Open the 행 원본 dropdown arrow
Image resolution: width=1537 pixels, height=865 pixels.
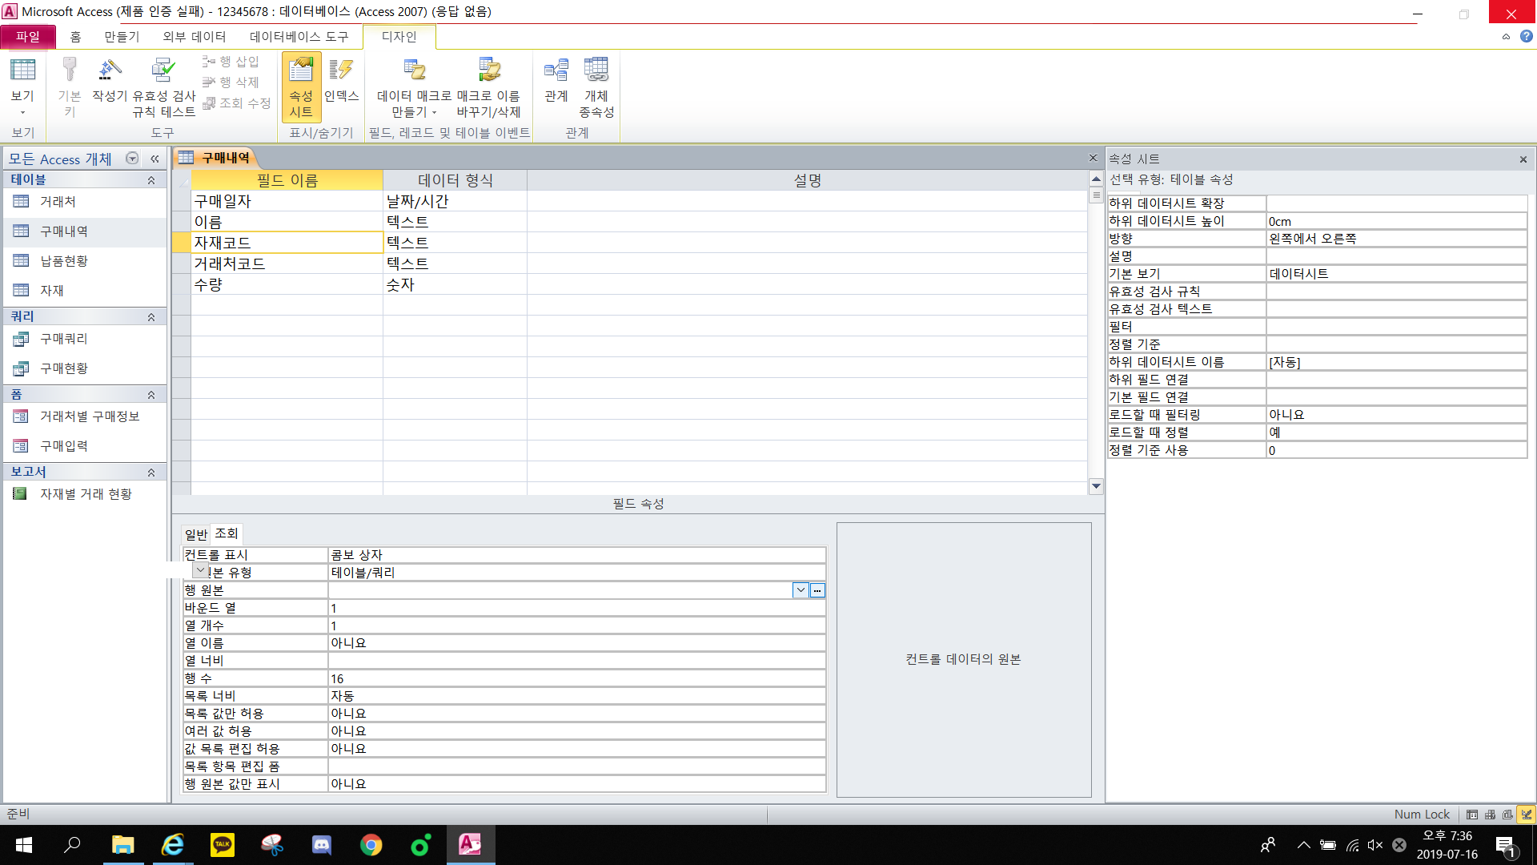(x=801, y=590)
